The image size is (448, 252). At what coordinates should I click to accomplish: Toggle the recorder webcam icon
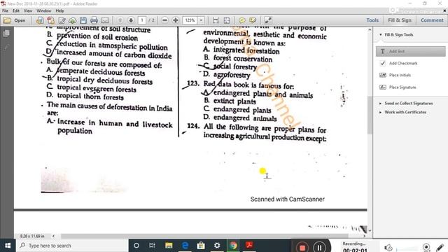point(426,247)
